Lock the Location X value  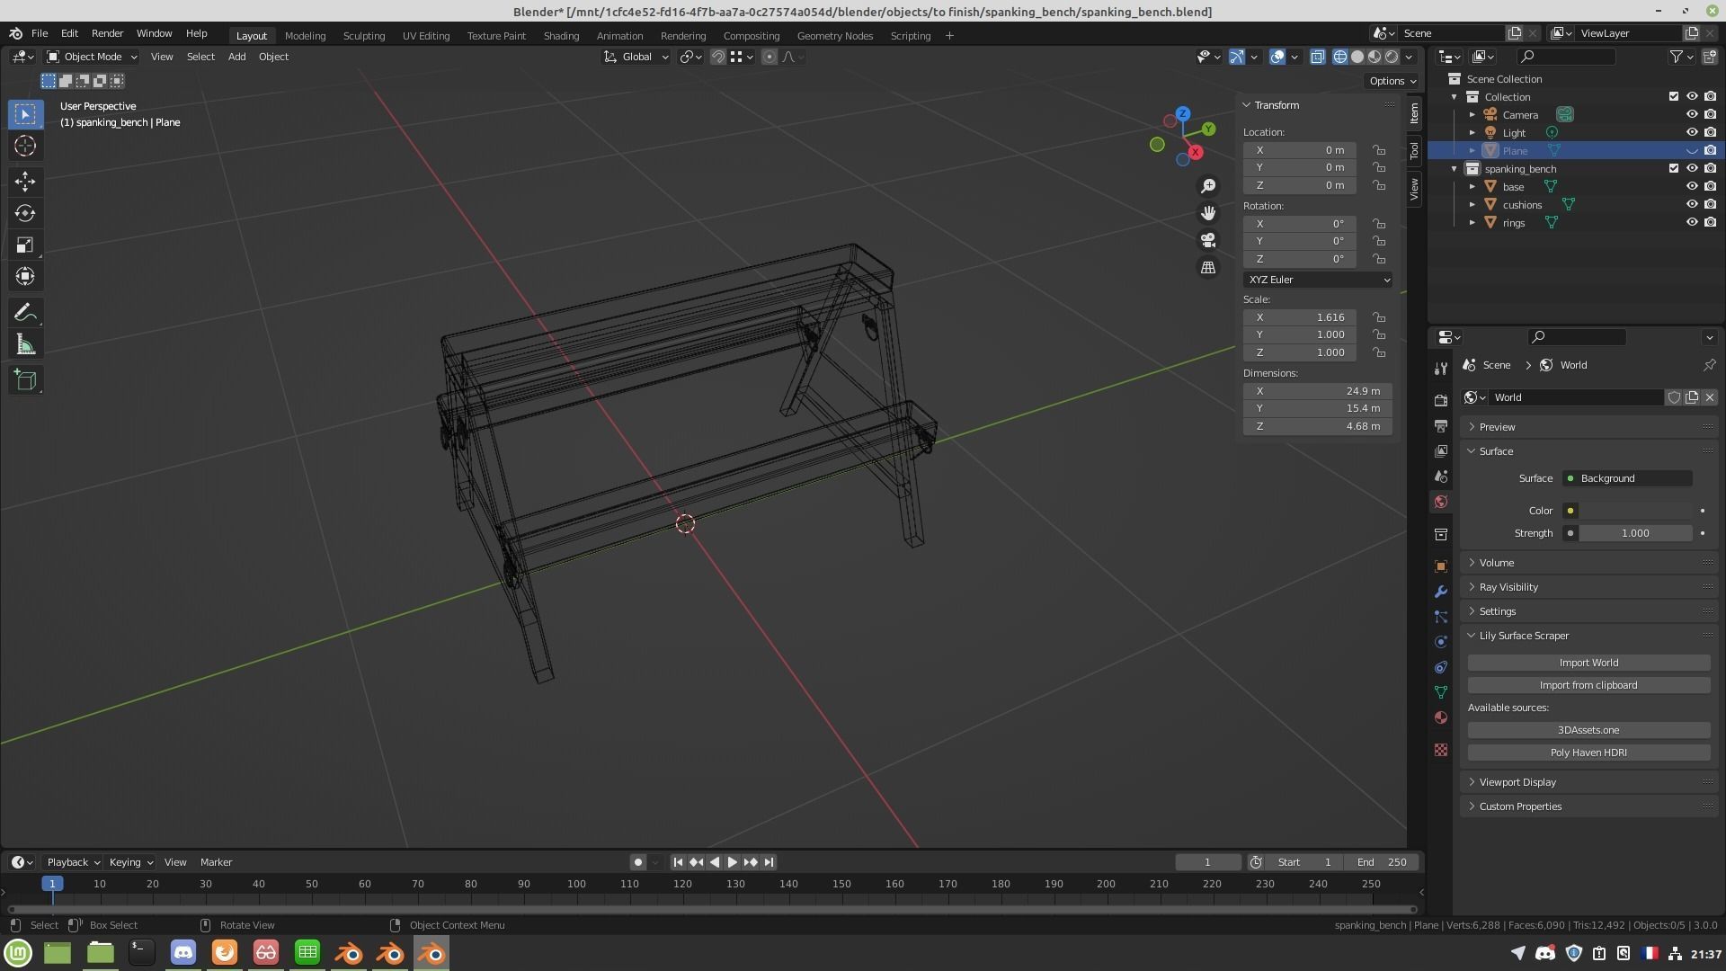[x=1378, y=150]
